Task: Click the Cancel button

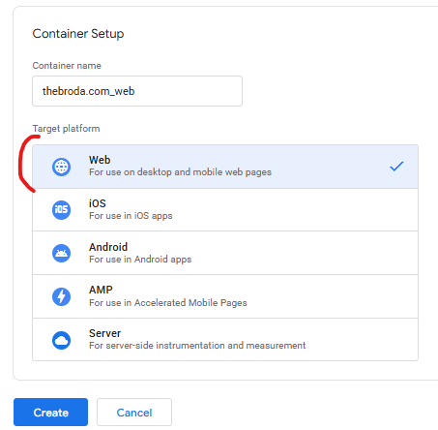Action: tap(134, 413)
